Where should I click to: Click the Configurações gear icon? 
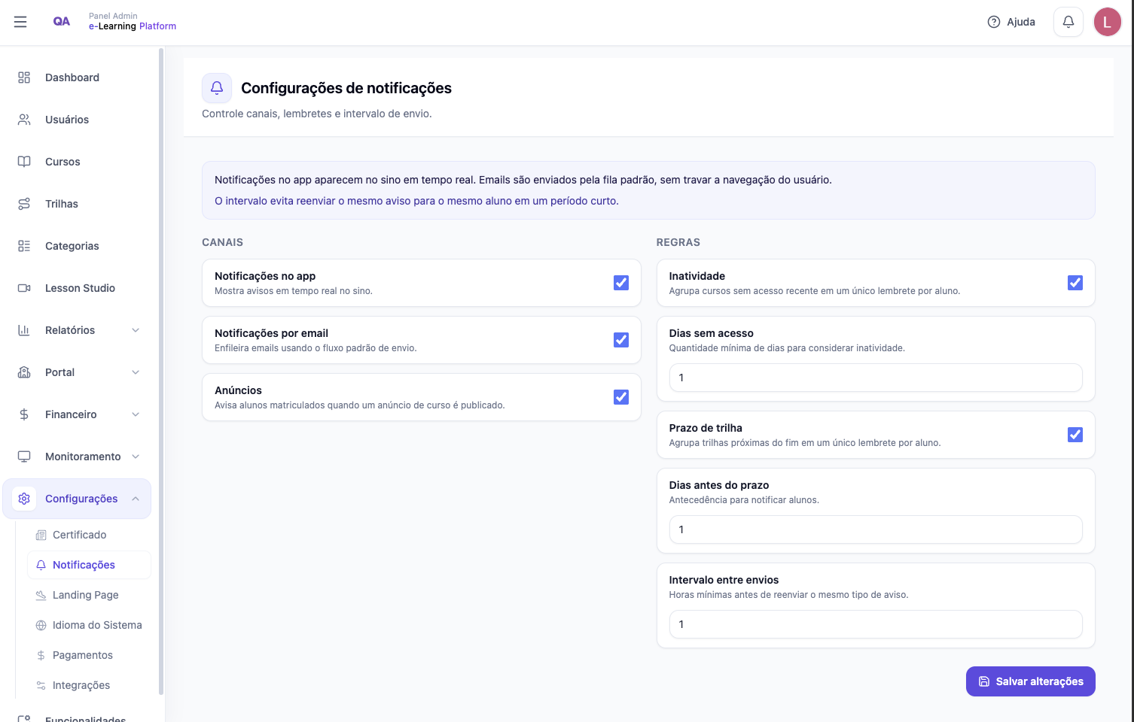click(x=24, y=499)
